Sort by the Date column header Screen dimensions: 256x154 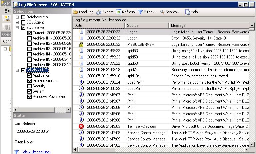(99, 26)
